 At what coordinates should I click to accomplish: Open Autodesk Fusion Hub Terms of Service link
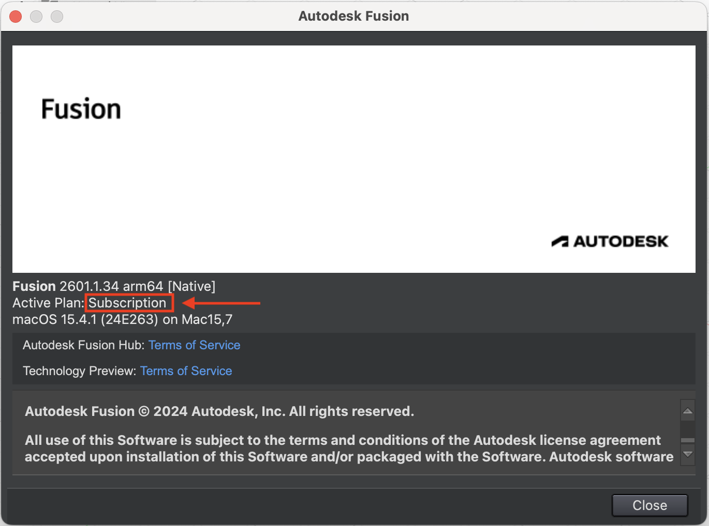[194, 345]
